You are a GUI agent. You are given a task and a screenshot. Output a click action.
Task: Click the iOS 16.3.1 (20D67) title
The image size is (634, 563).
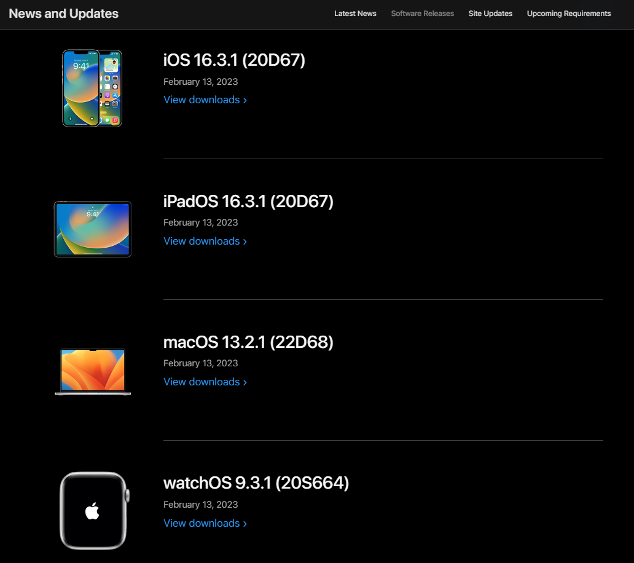coord(234,60)
